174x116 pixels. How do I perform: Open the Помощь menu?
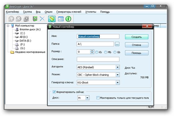point(105,12)
